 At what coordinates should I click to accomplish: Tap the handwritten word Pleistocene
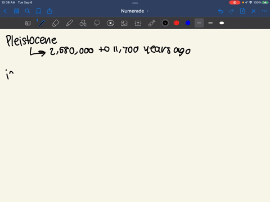click(31, 40)
